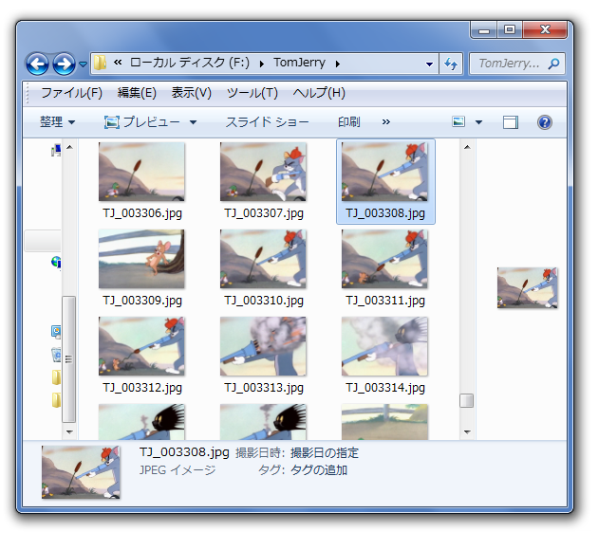The image size is (598, 550).
Task: Click the details pane thumbnail image
Action: [x=81, y=472]
